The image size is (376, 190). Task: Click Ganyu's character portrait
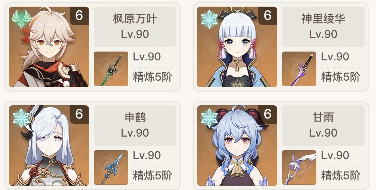pyautogui.click(x=237, y=145)
